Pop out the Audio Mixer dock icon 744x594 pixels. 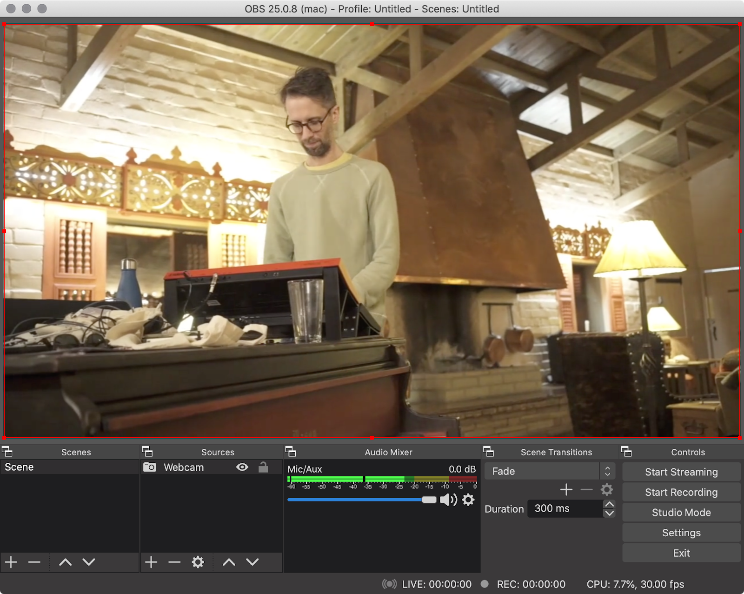click(x=291, y=452)
